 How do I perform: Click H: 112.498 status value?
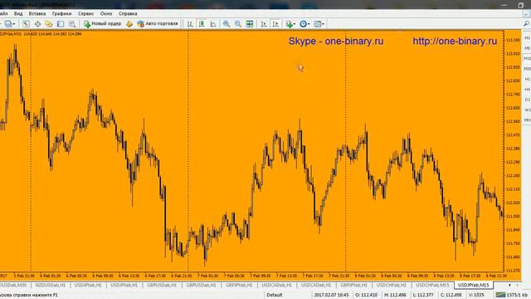coord(395,295)
